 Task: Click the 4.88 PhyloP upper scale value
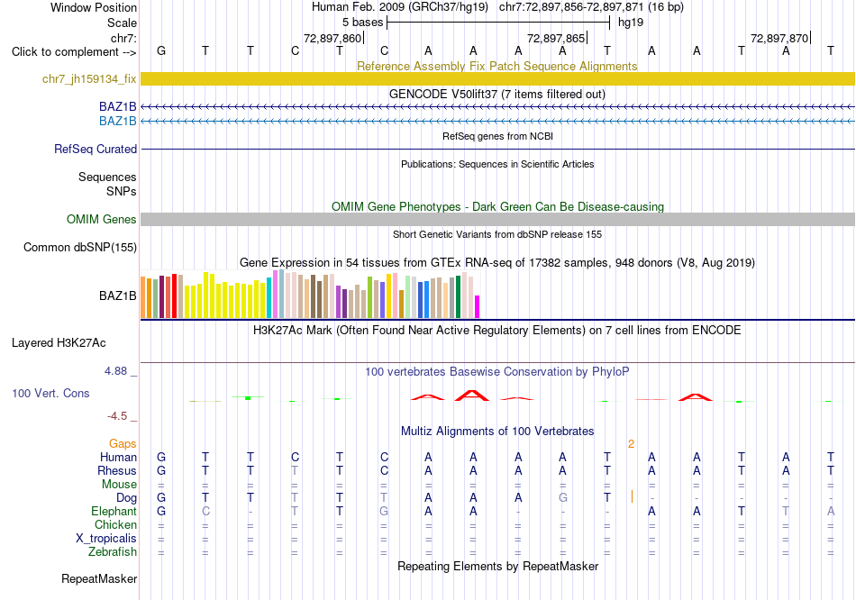(x=115, y=371)
